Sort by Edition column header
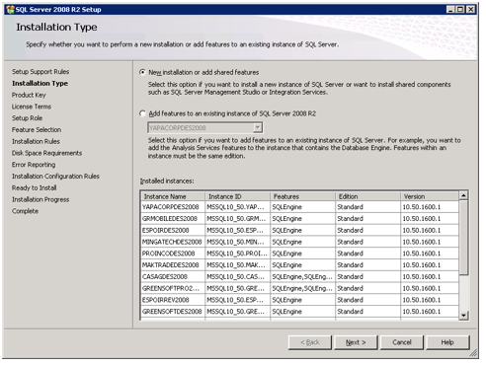This screenshot has width=486, height=365. pyautogui.click(x=367, y=196)
